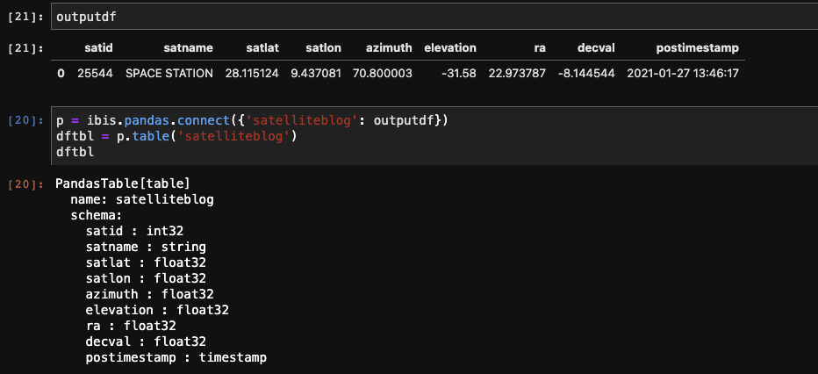
Task: Select the azimuth column header
Action: pos(389,48)
